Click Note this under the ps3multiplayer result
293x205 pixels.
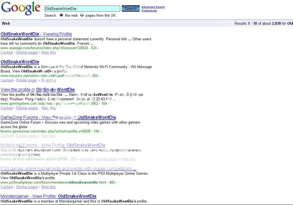pos(49,187)
